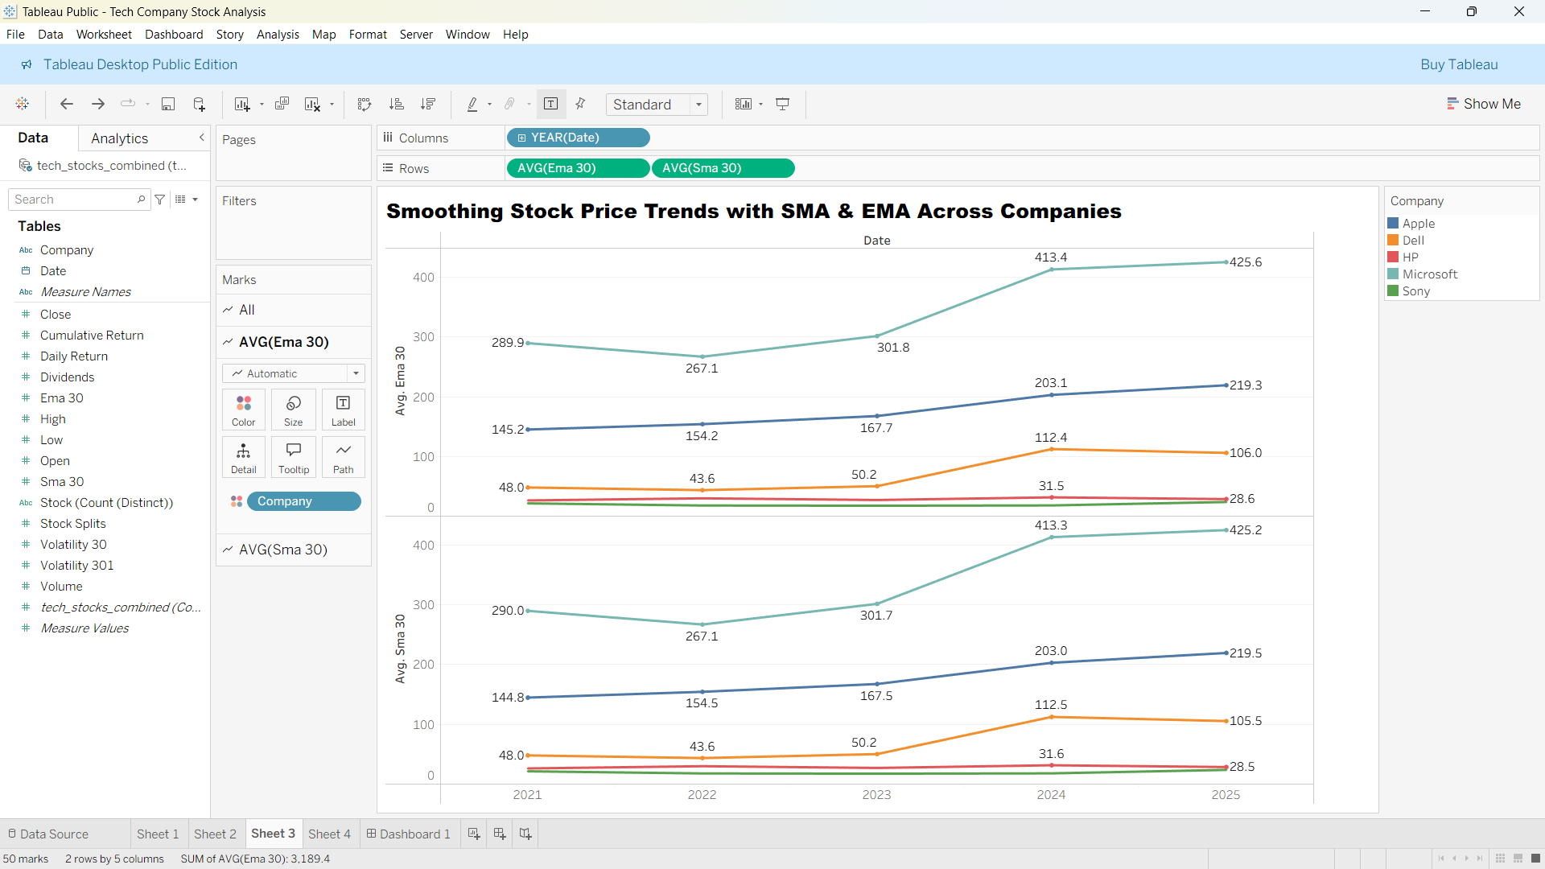This screenshot has width=1545, height=869.
Task: Click the Sort Descending icon
Action: [428, 104]
